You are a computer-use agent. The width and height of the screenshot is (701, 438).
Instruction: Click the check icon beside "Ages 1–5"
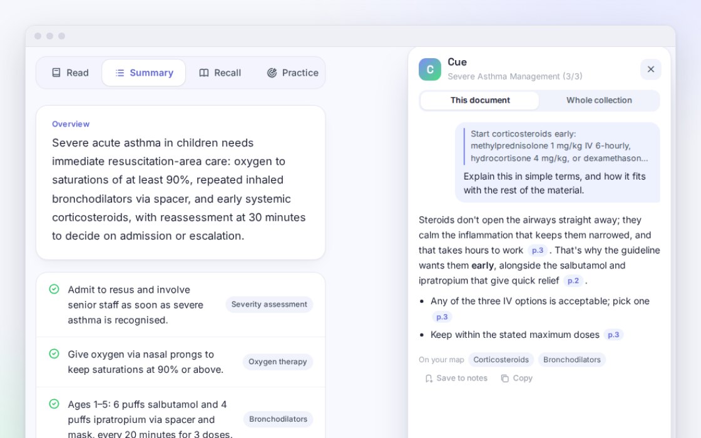click(x=54, y=404)
